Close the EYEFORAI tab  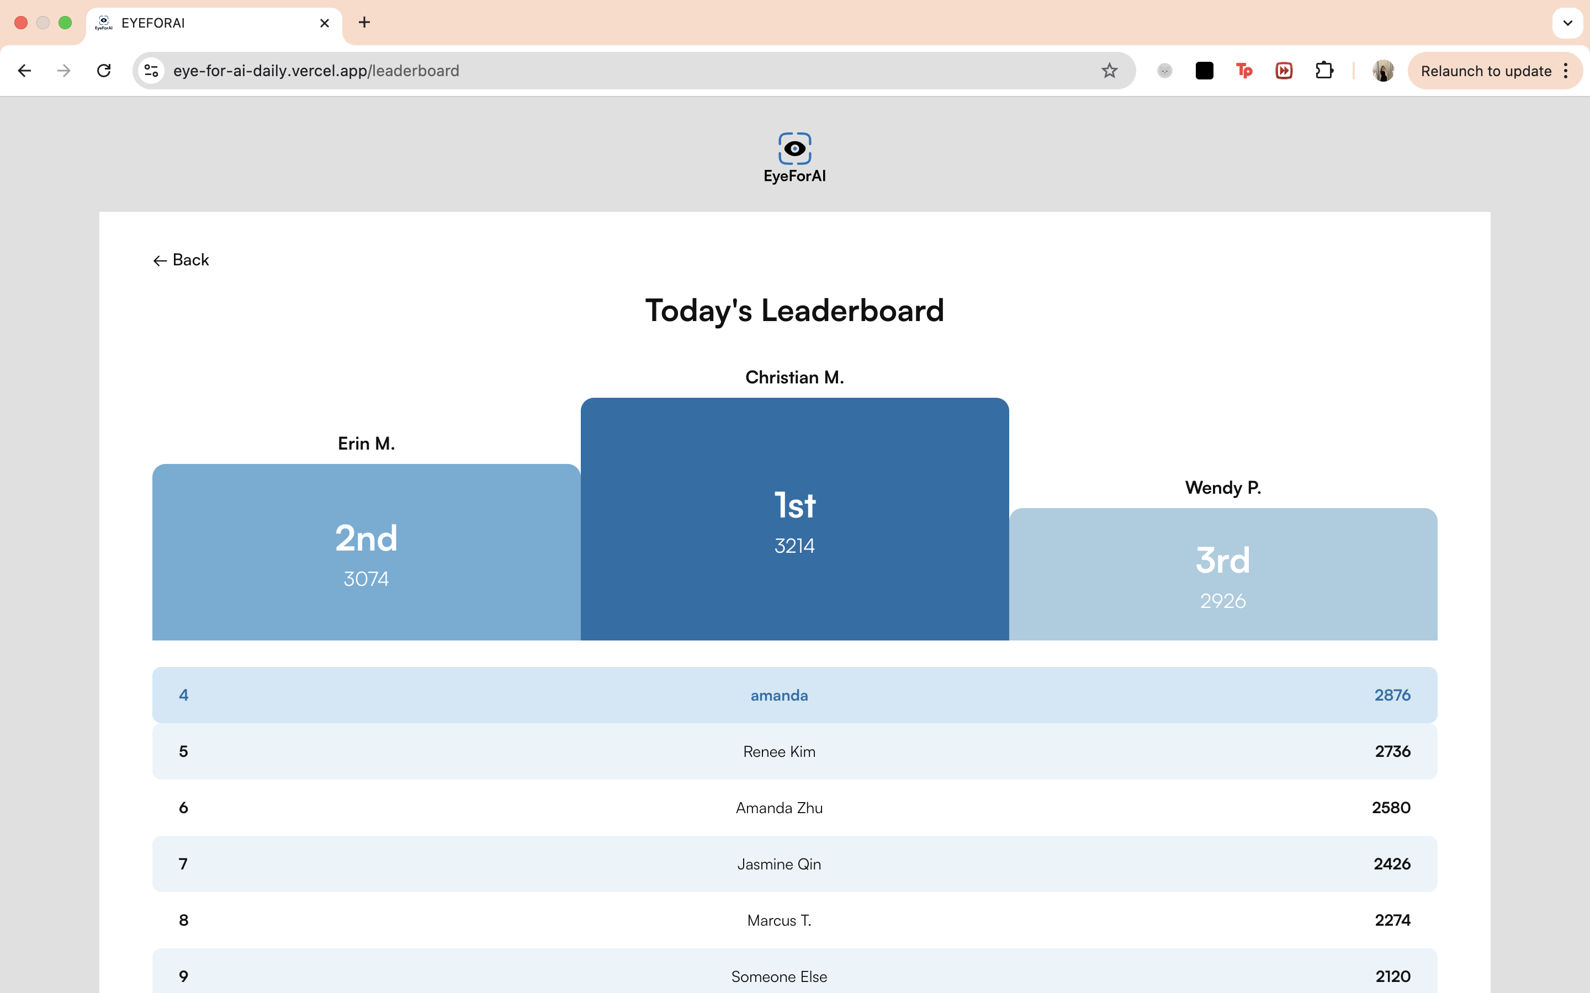click(325, 23)
